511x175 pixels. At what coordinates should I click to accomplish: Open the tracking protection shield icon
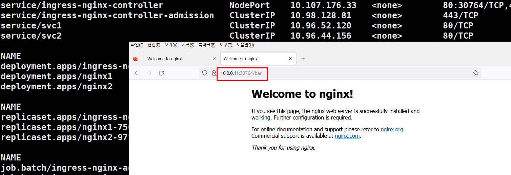205,73
